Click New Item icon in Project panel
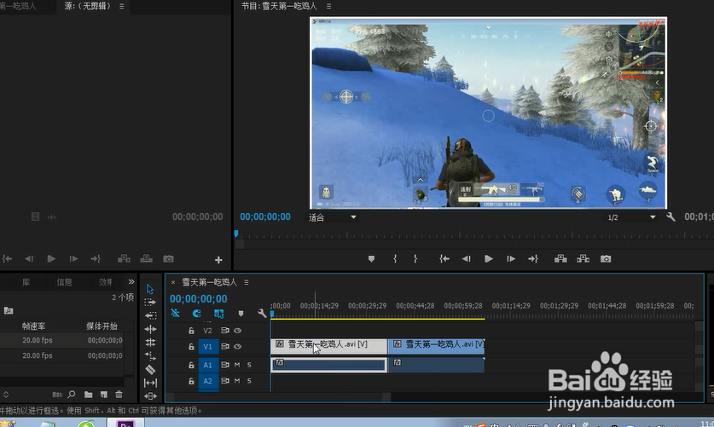This screenshot has width=714, height=427. coord(104,395)
